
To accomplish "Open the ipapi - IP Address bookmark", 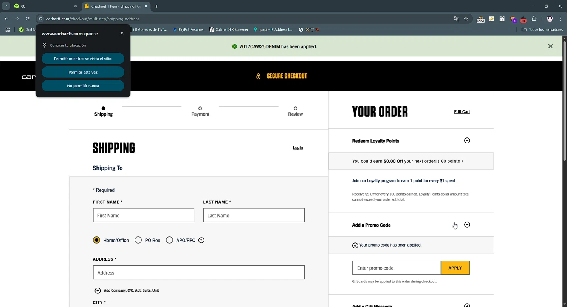I will coord(273,29).
